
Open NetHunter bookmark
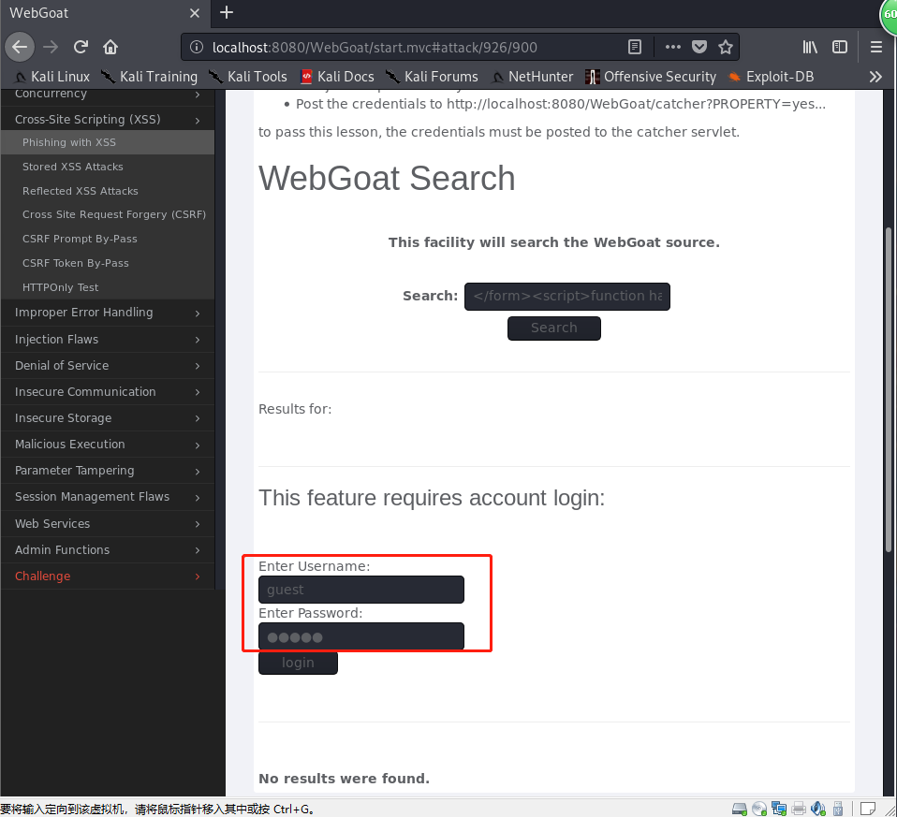click(532, 77)
